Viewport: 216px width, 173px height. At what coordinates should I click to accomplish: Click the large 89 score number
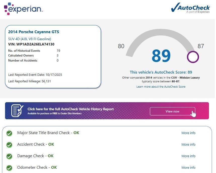(161, 56)
